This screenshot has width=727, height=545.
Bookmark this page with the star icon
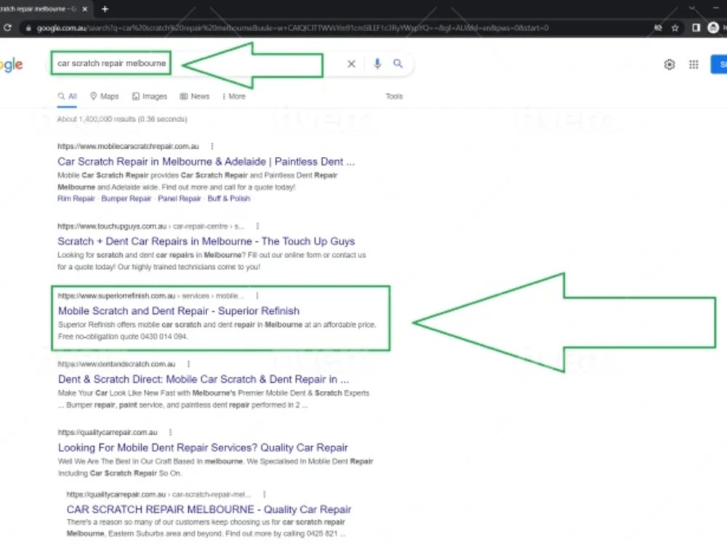[x=675, y=28]
